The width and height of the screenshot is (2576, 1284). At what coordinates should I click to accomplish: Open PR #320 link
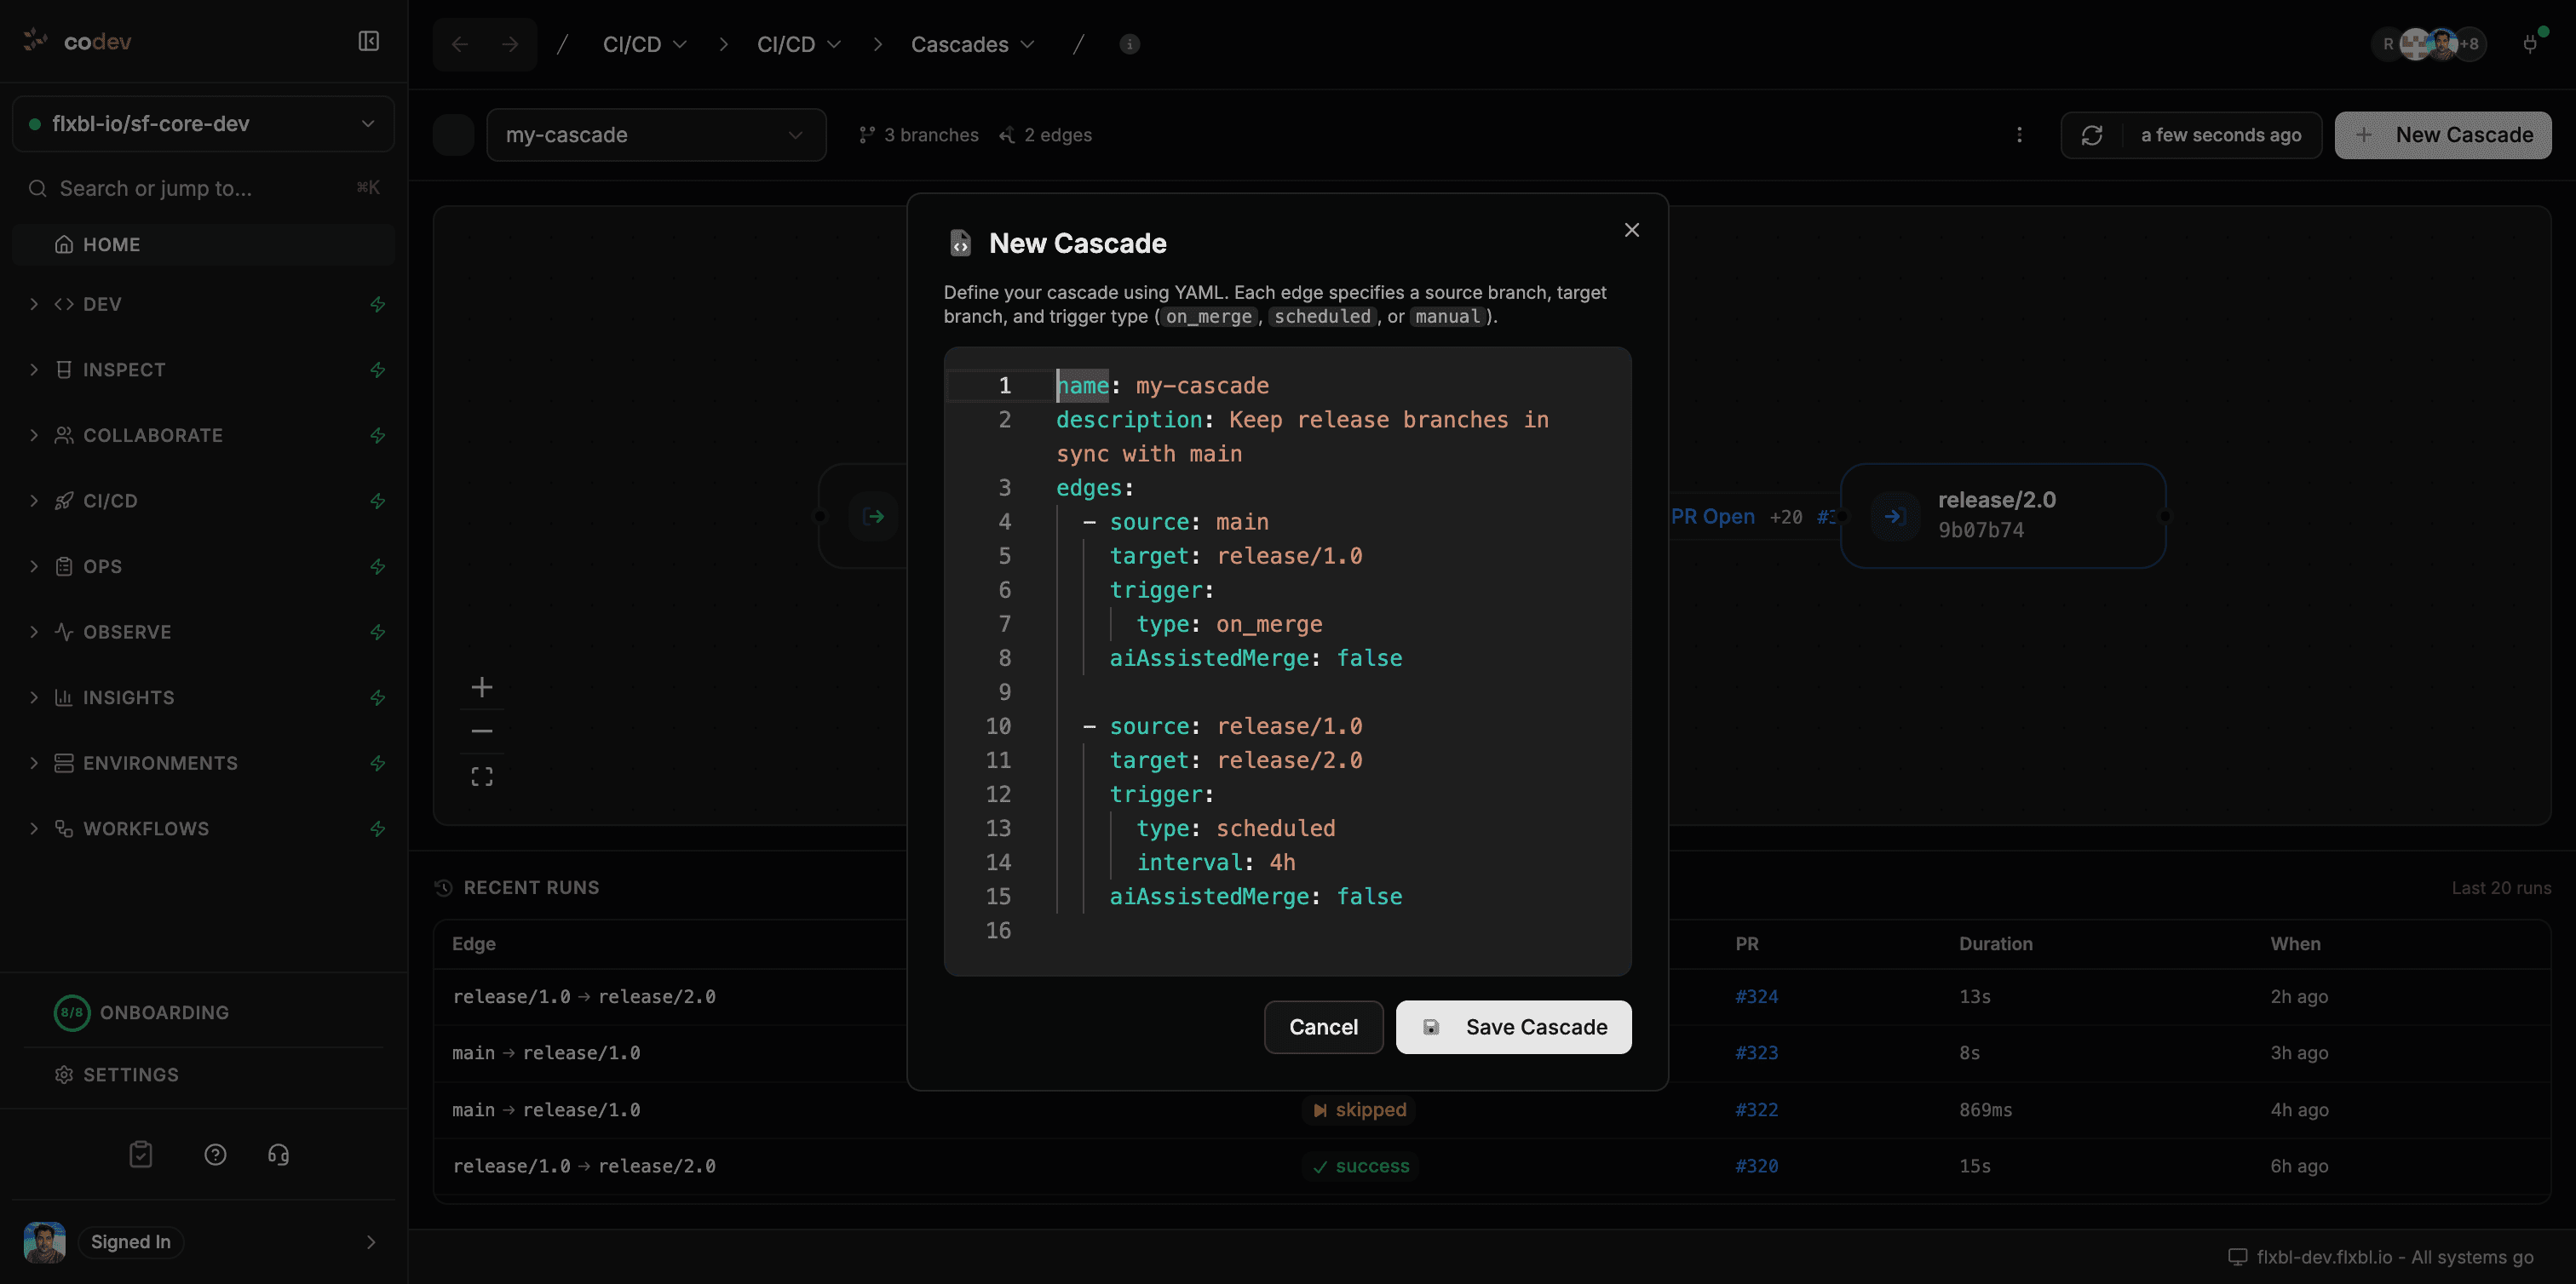point(1756,1166)
